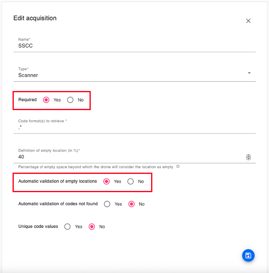Open help icon for empty space percentage
Image resolution: width=269 pixels, height=273 pixels.
tap(178, 167)
